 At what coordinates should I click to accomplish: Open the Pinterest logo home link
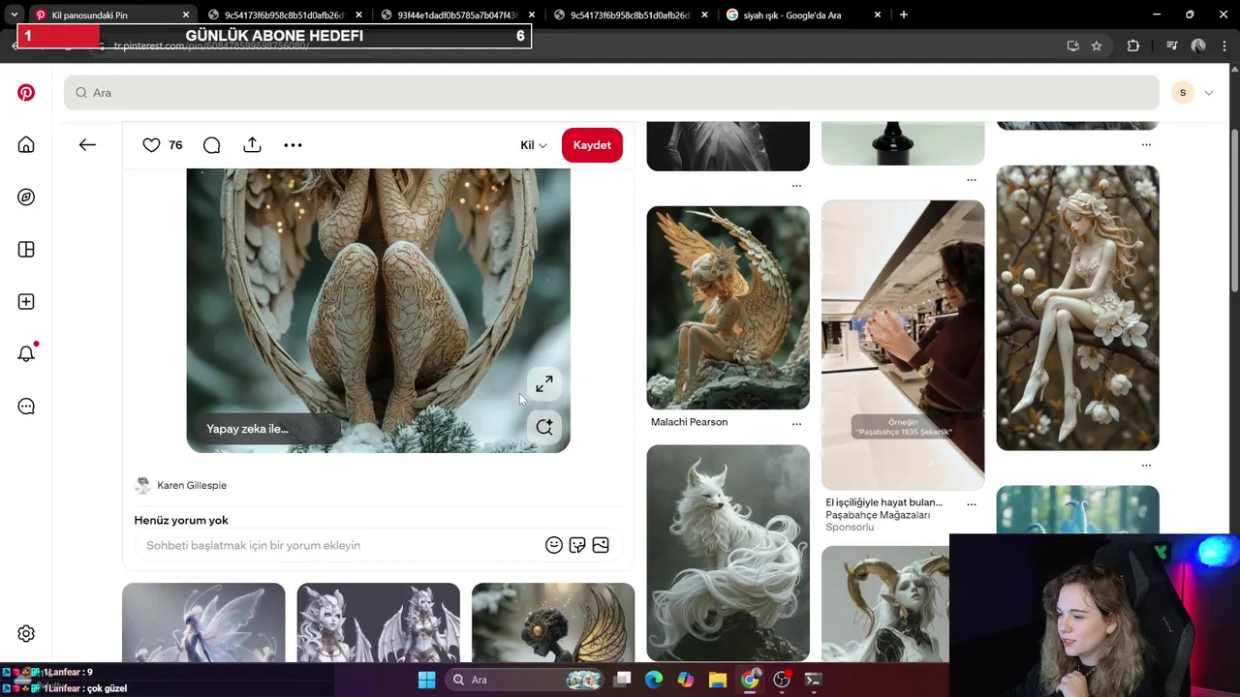click(26, 93)
